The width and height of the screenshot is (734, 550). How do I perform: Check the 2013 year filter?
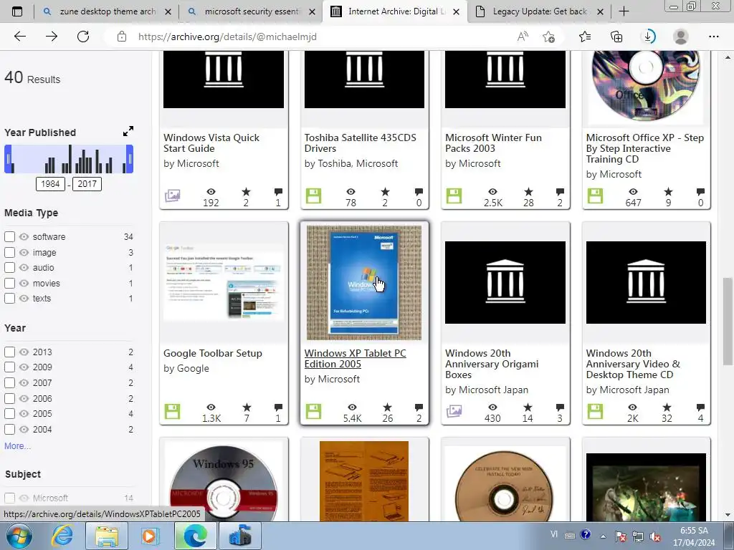point(9,352)
